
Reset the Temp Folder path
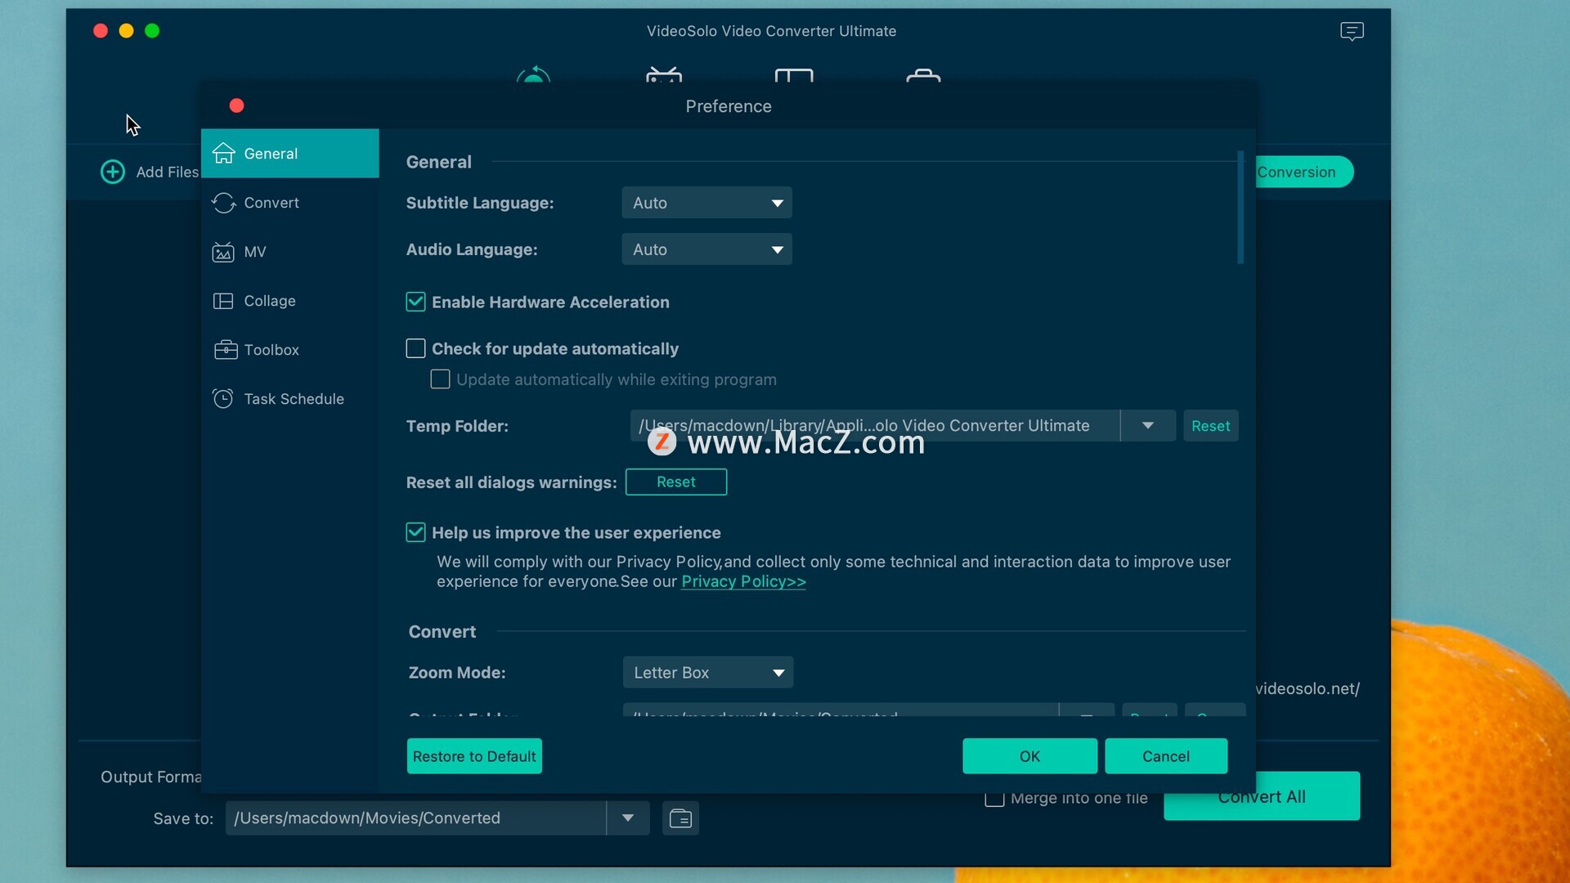[x=1210, y=425]
